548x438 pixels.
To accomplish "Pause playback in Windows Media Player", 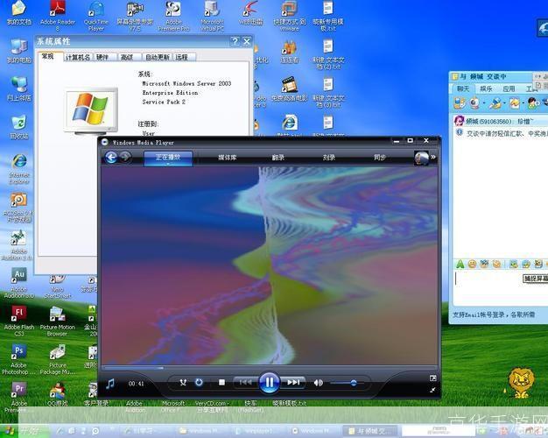I will [269, 383].
